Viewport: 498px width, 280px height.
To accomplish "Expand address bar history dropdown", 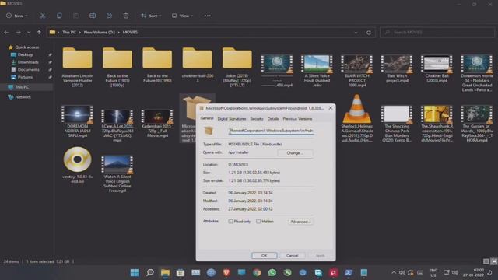I will click(x=356, y=33).
